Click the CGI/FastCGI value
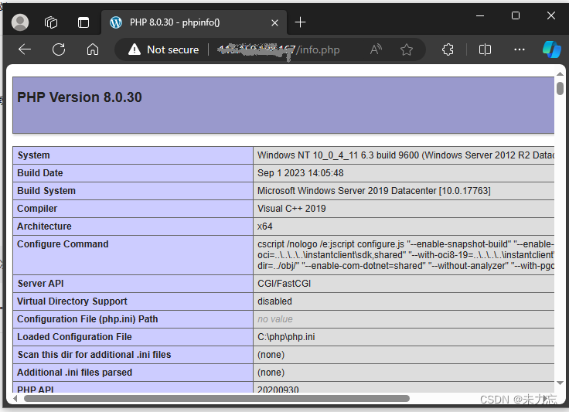Screen dimensions: 569x412 tap(284, 284)
